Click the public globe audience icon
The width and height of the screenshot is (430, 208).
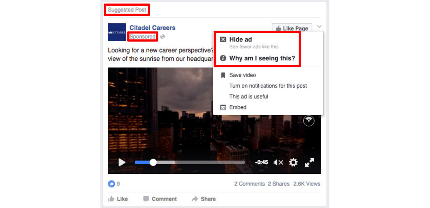[163, 37]
